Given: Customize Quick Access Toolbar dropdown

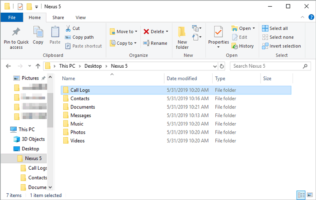Looking at the screenshot, I should click(37, 7).
